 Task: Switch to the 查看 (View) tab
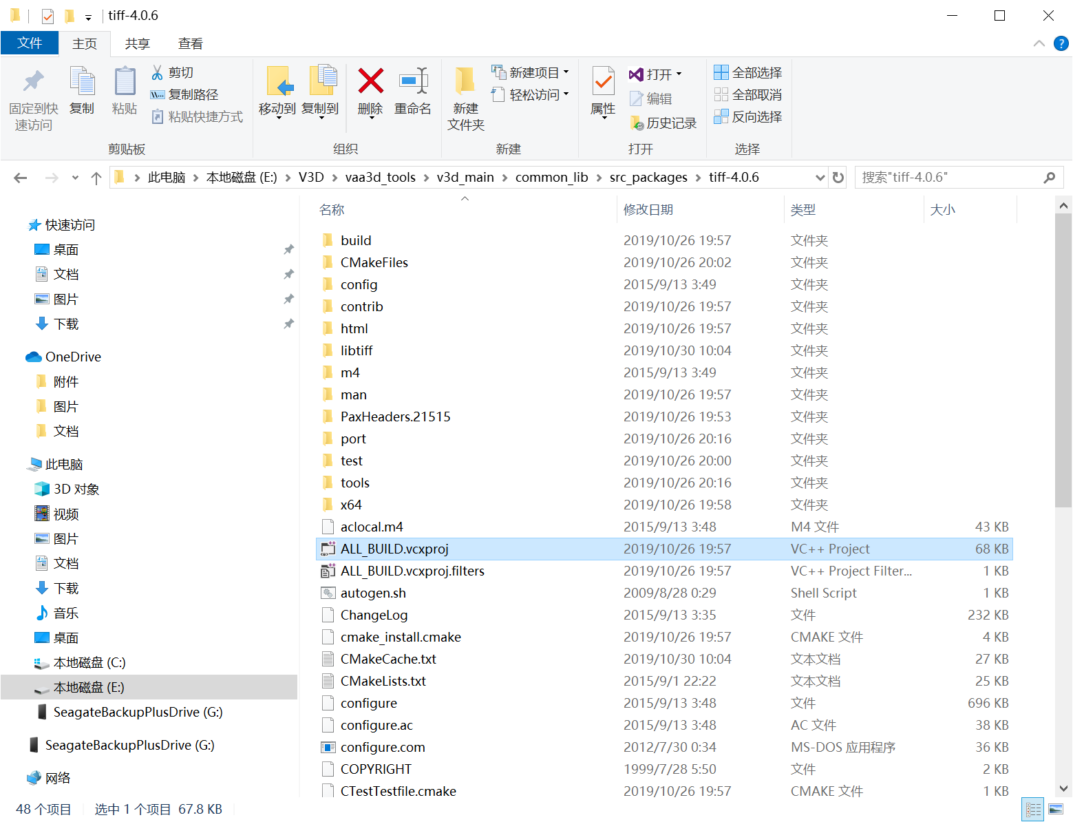190,43
